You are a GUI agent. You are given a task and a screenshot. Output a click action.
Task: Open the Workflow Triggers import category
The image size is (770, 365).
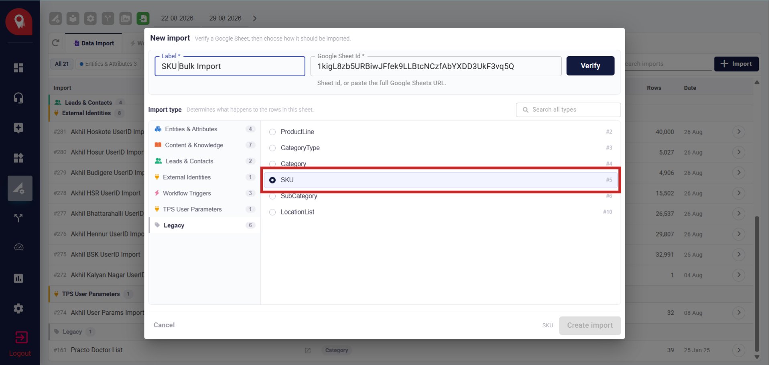click(x=205, y=193)
